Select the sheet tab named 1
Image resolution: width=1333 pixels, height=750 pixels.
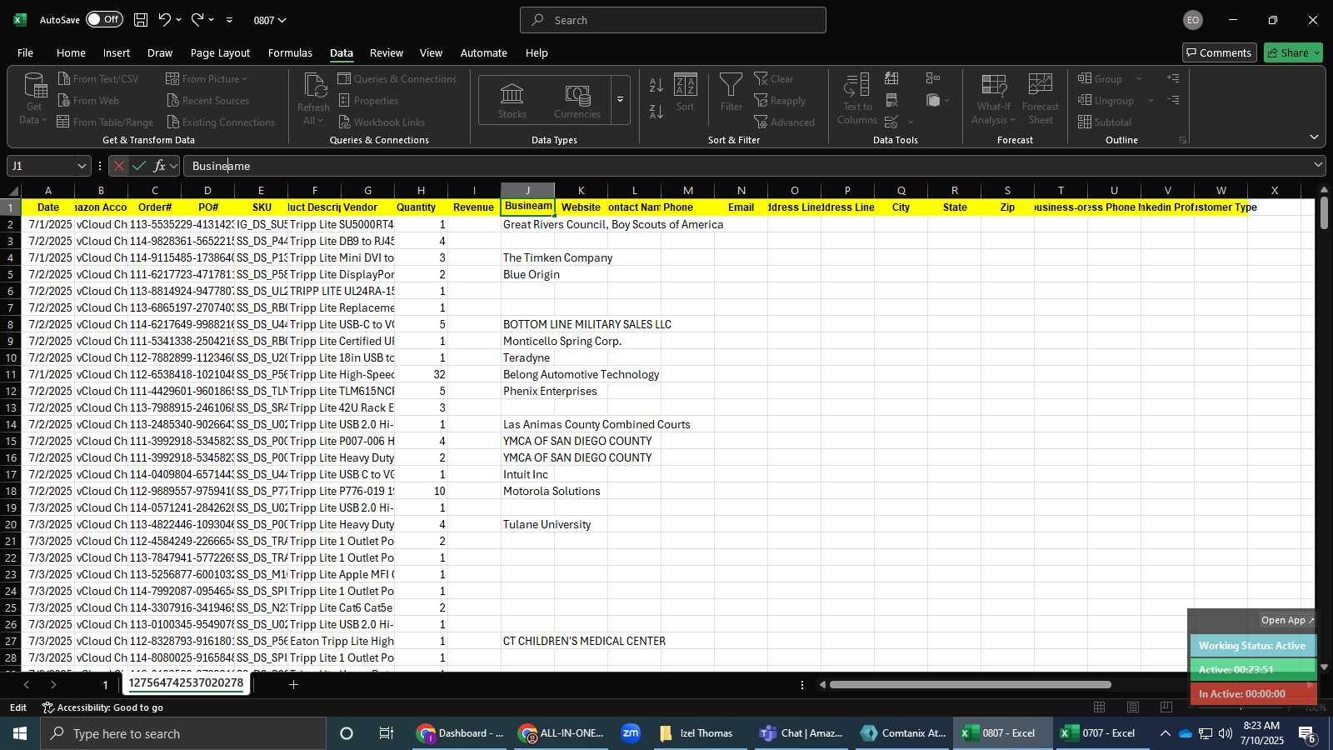tap(105, 684)
